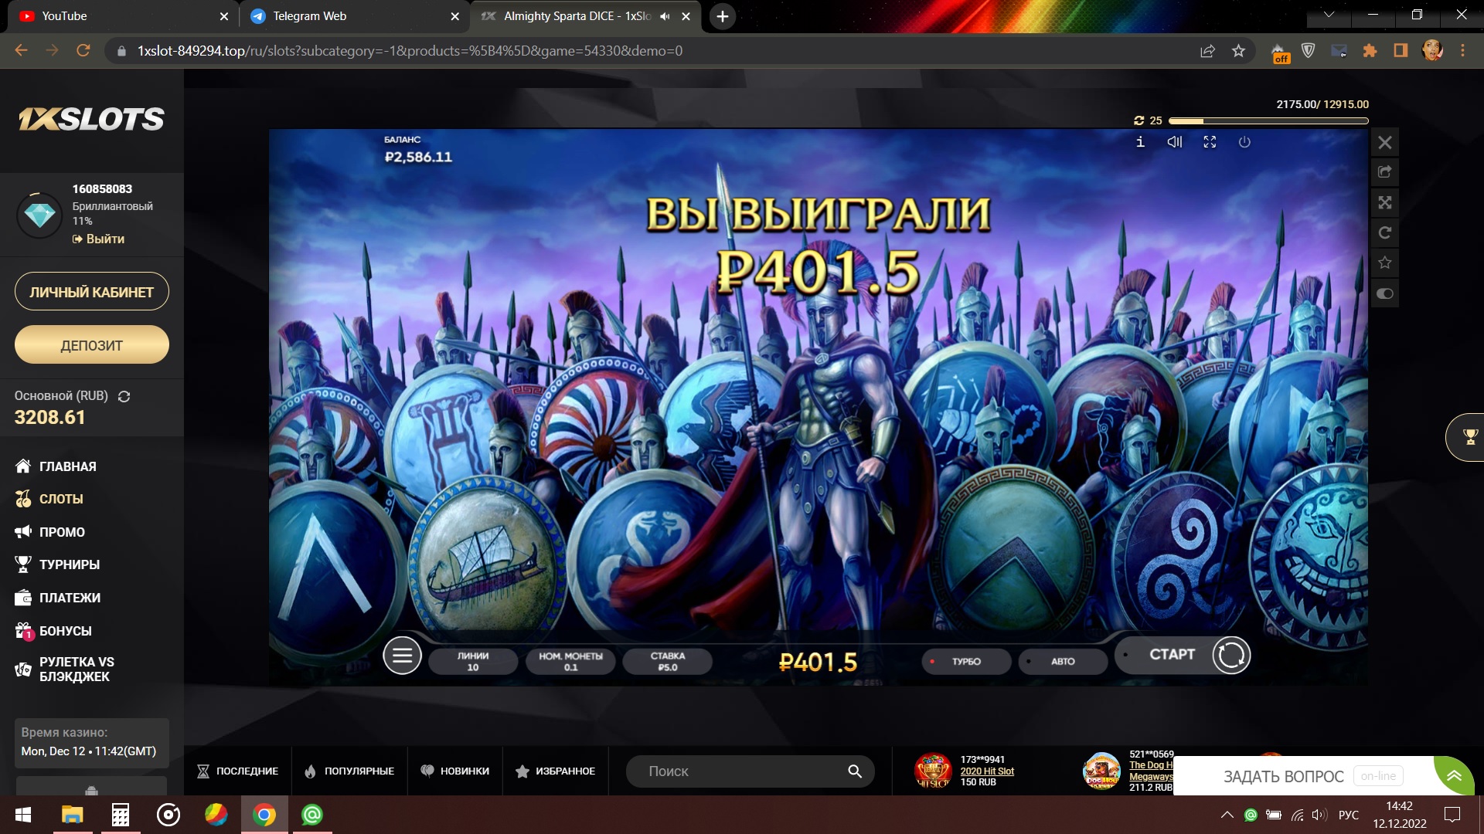
Task: Open the ПОПУЛЯРНЫЕ games tab
Action: click(x=349, y=771)
